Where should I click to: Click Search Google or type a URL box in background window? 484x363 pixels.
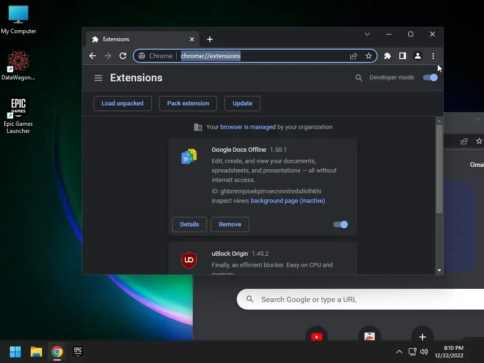360,299
